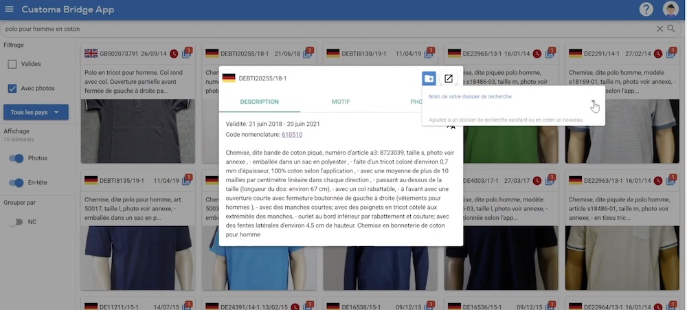687x310 pixels.
Task: Click the DE4003/17-1 reference text
Action: tap(482, 181)
